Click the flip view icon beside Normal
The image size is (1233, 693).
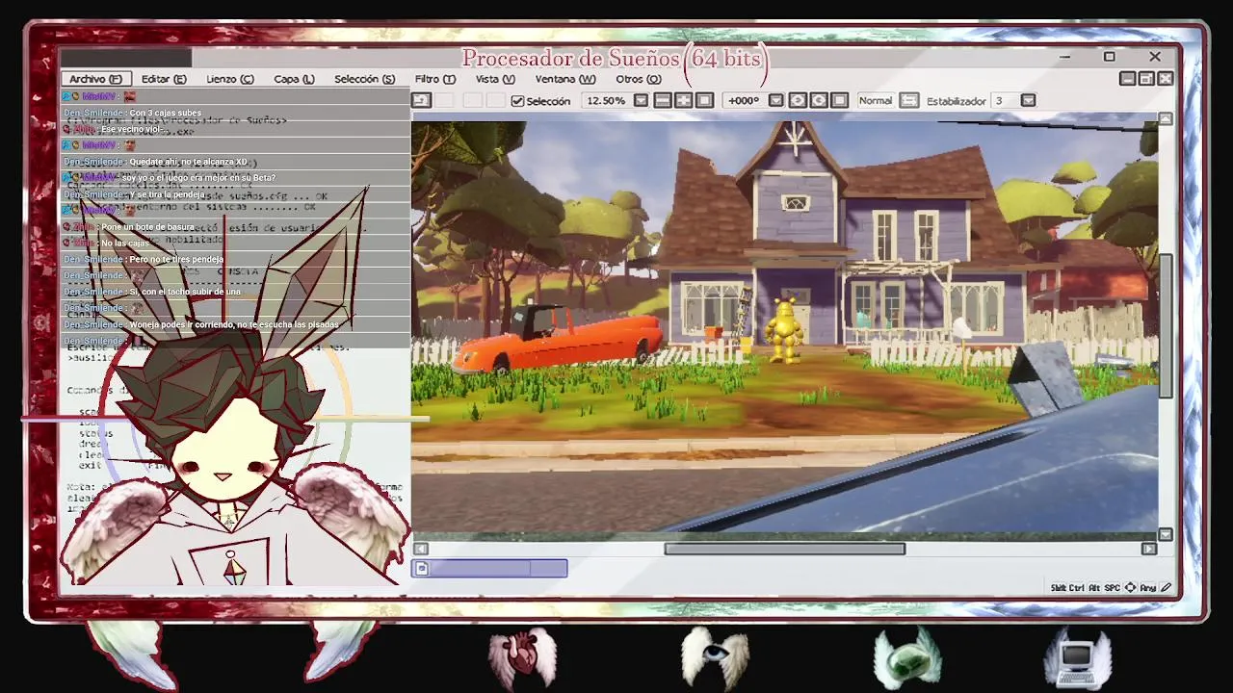tap(909, 100)
